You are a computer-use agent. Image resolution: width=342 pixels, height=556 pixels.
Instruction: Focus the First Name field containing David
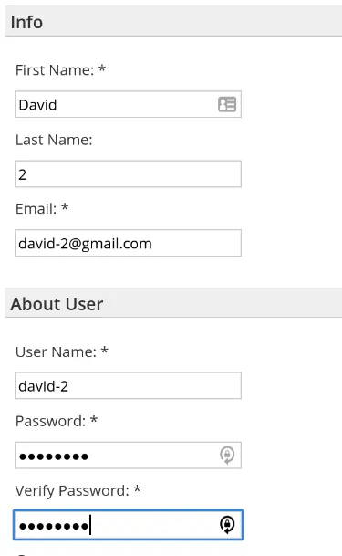(x=128, y=104)
